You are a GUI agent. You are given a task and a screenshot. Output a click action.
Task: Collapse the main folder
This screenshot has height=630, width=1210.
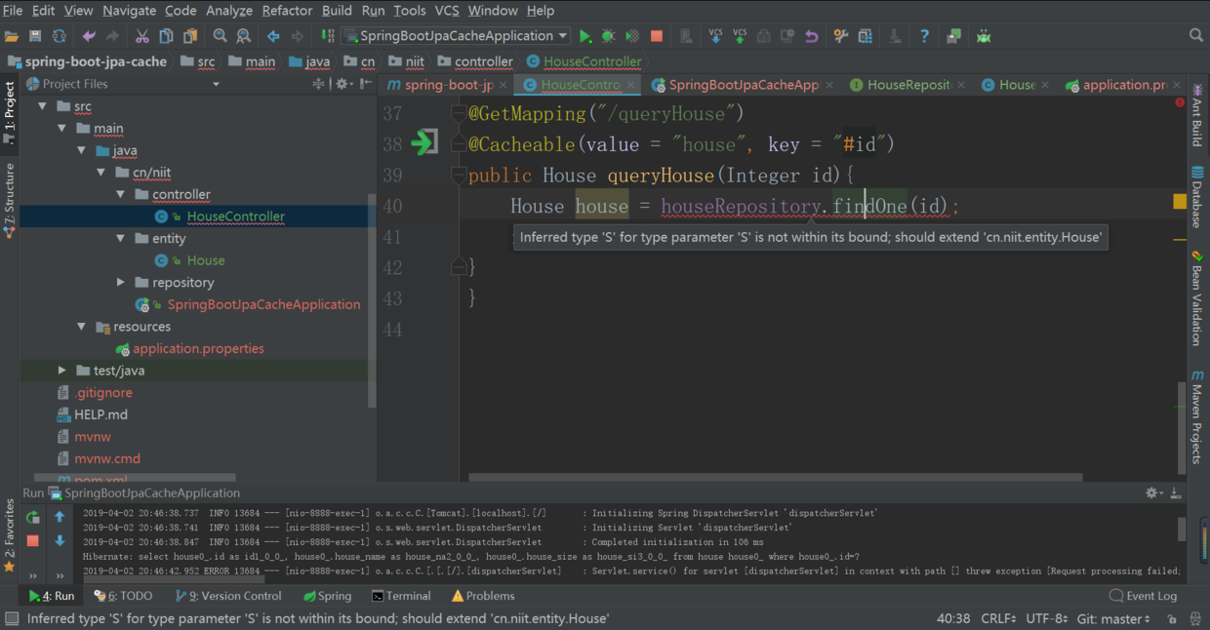point(61,128)
